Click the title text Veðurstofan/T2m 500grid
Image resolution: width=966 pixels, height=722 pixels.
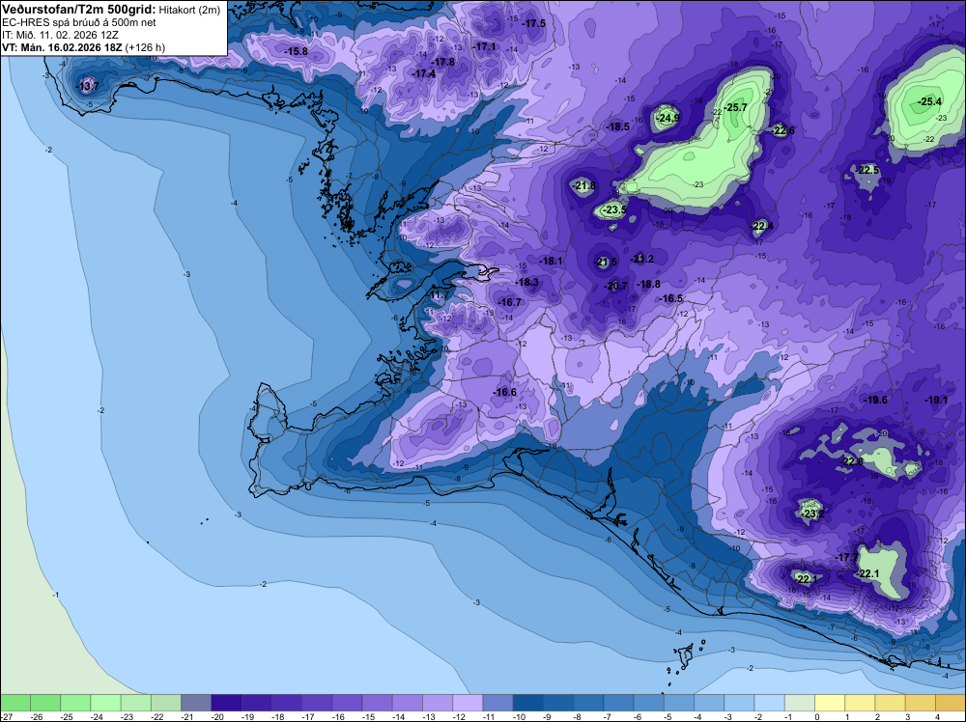[79, 9]
